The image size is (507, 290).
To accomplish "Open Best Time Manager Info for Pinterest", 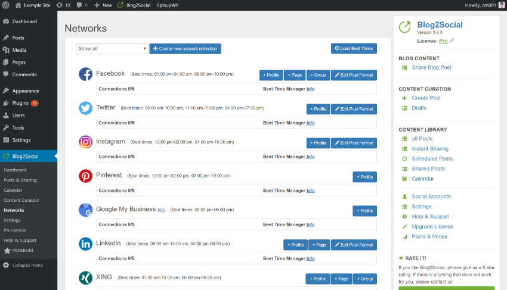I will (310, 191).
